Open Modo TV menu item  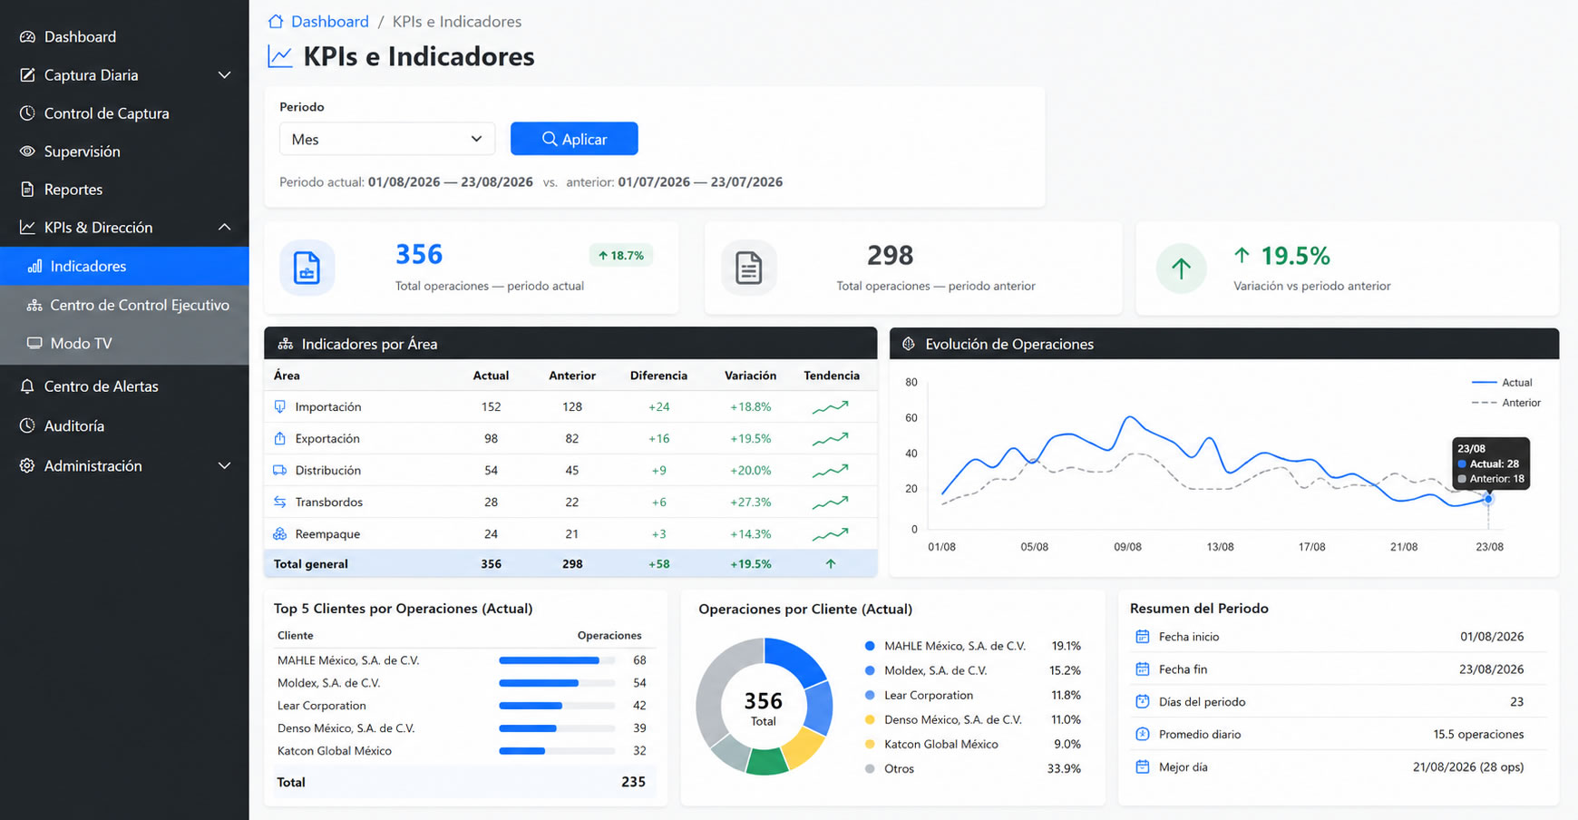(x=124, y=343)
